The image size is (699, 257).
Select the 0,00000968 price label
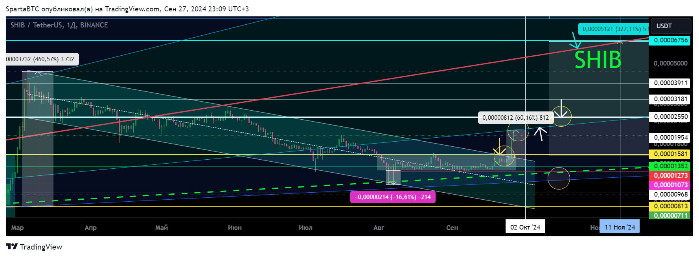click(670, 195)
